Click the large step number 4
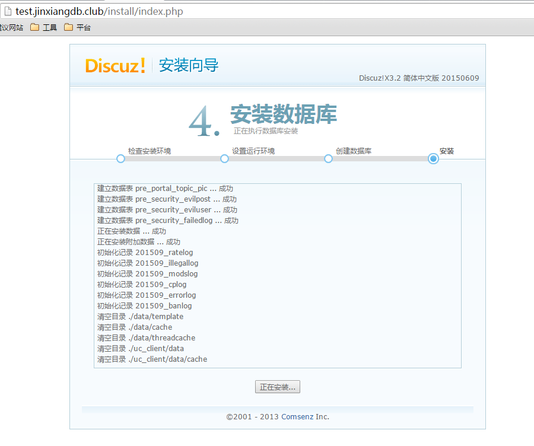 [x=204, y=122]
